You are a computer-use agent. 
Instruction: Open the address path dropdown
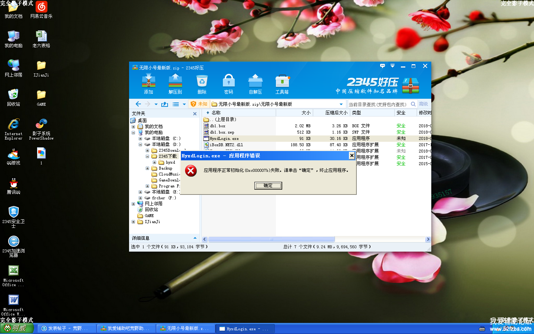tap(341, 104)
